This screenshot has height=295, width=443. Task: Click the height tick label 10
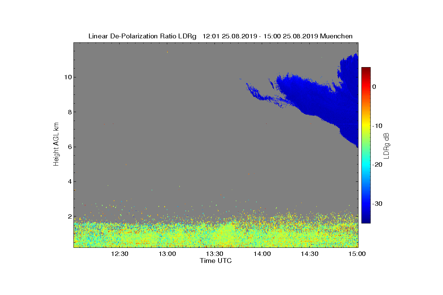coord(68,77)
